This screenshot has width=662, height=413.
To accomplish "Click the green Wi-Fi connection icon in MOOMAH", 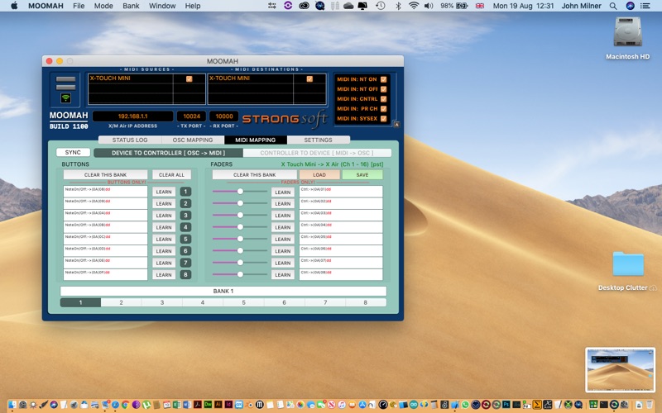I will coord(66,97).
